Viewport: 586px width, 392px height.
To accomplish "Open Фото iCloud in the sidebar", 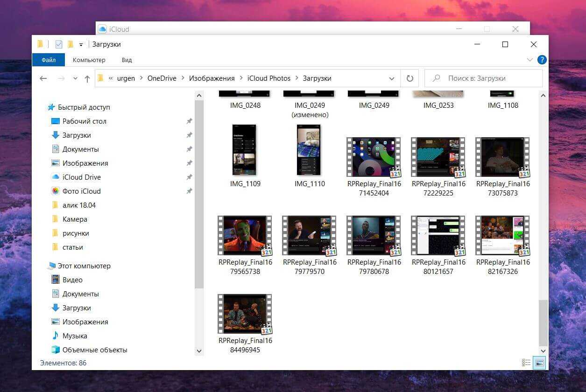I will [x=81, y=191].
